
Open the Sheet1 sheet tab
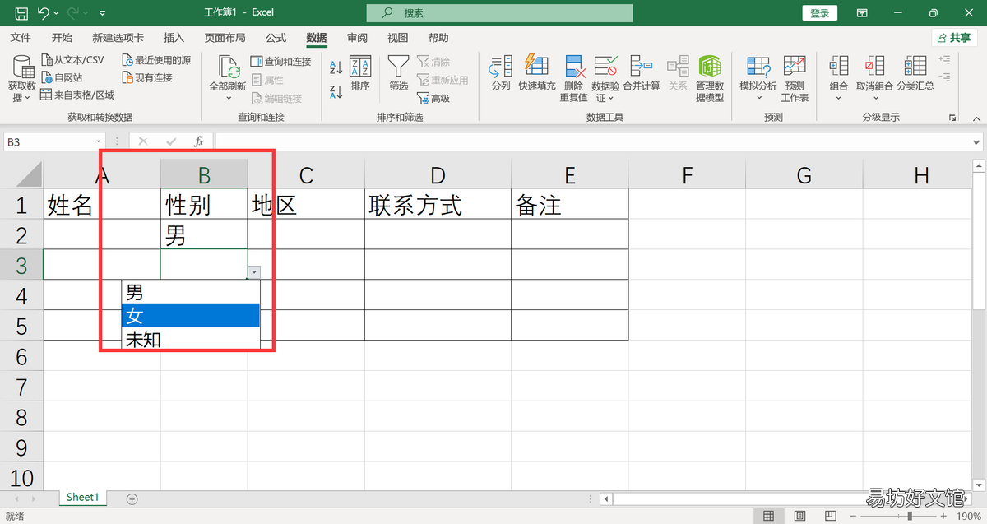tap(82, 498)
